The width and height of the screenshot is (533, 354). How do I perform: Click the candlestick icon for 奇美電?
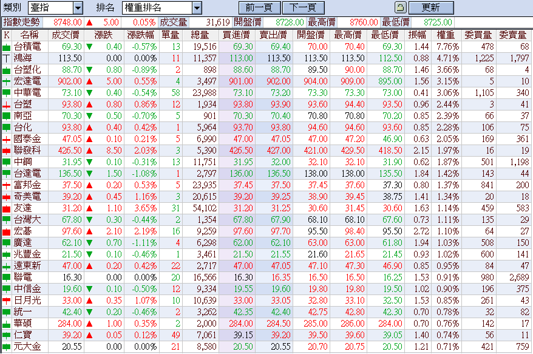[x=7, y=197]
